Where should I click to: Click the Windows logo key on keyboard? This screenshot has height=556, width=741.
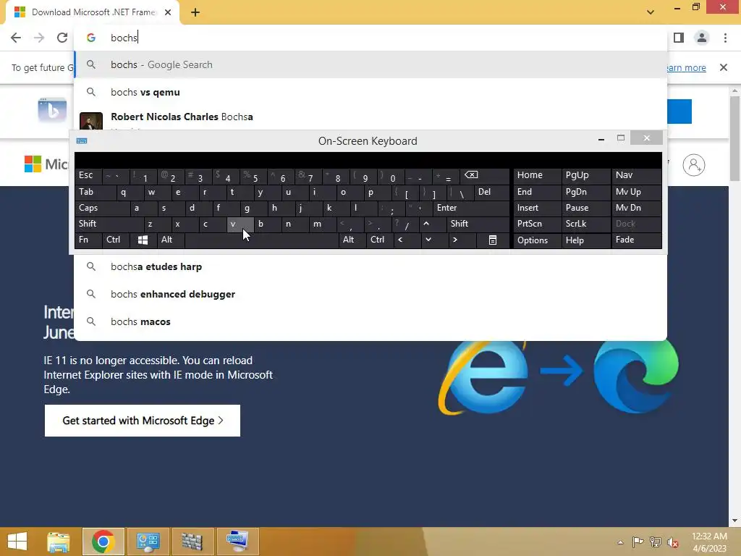pyautogui.click(x=143, y=240)
